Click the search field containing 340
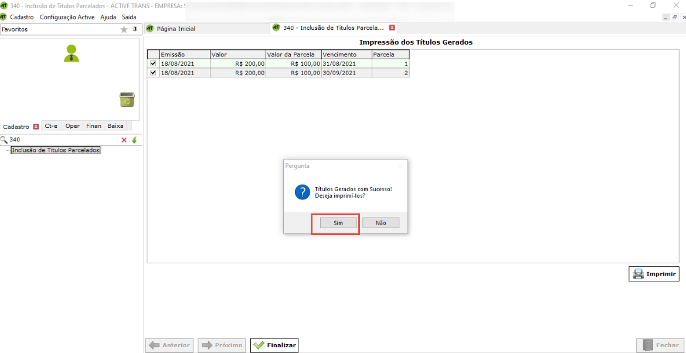Image resolution: width=686 pixels, height=353 pixels. point(62,140)
